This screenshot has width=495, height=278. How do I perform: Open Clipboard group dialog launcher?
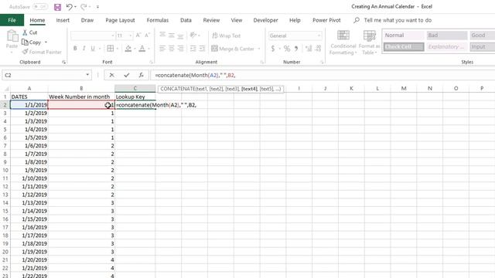tap(63, 63)
